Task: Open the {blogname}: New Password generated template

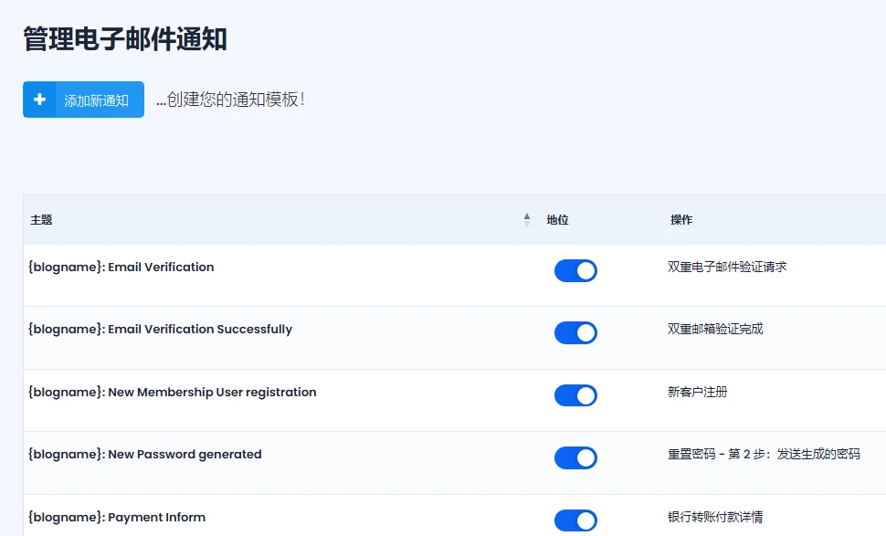Action: (143, 454)
